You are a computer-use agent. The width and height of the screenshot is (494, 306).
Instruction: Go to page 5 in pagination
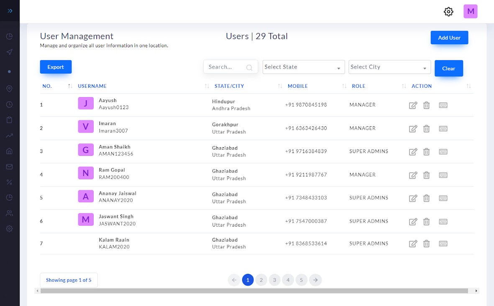(x=302, y=280)
